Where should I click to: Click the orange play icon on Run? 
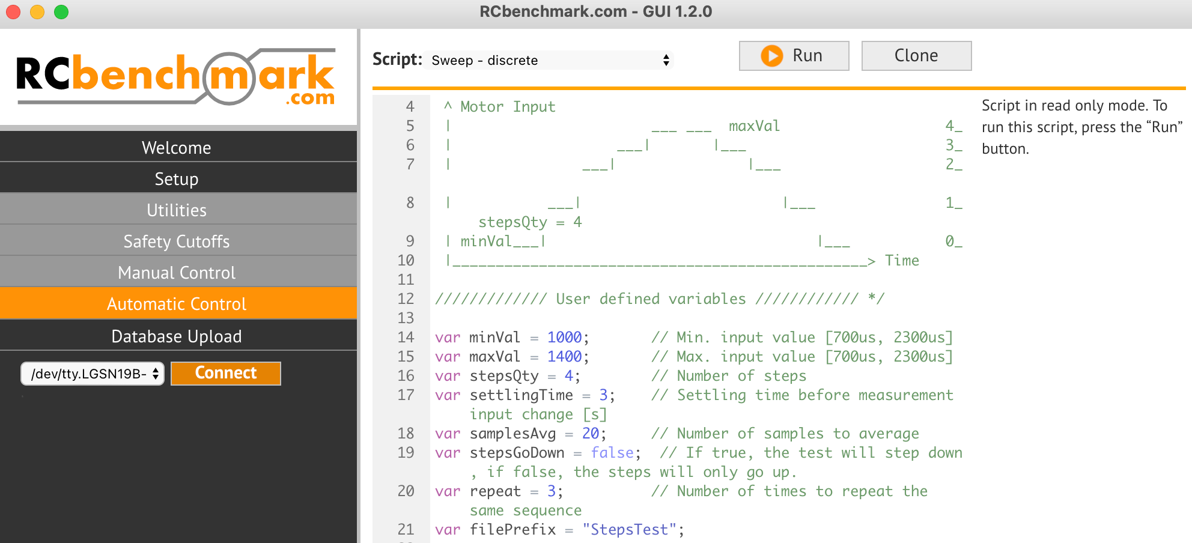[x=771, y=56]
